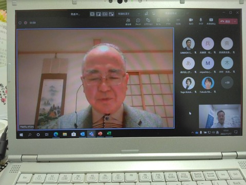Click the self-view video thumbnail
The image size is (246, 185).
click(x=220, y=116)
